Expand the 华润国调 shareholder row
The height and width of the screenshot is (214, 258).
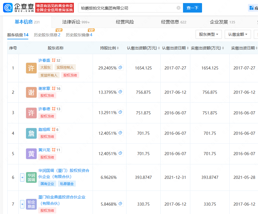pos(22,177)
